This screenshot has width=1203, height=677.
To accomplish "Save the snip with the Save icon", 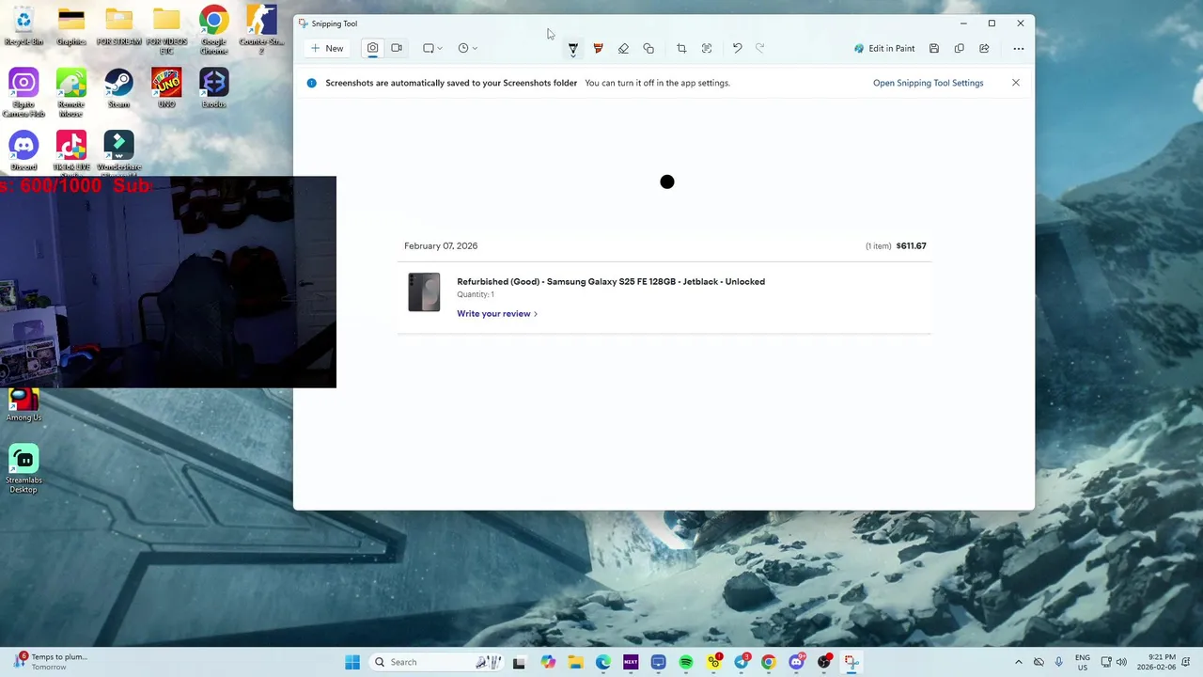I will pos(934,48).
